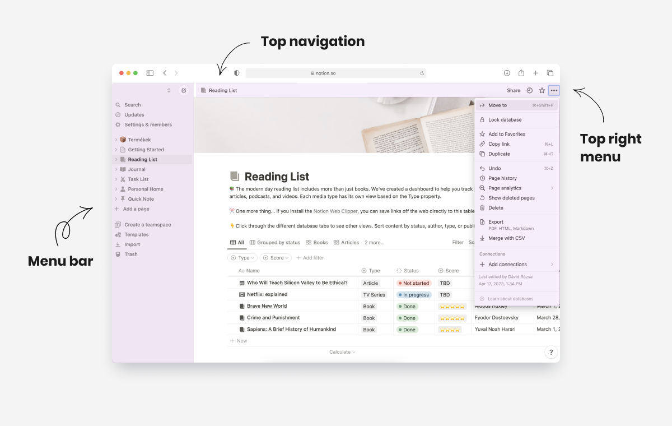Viewport: 672px width, 426px height.
Task: Click the Filter button
Action: 458,243
